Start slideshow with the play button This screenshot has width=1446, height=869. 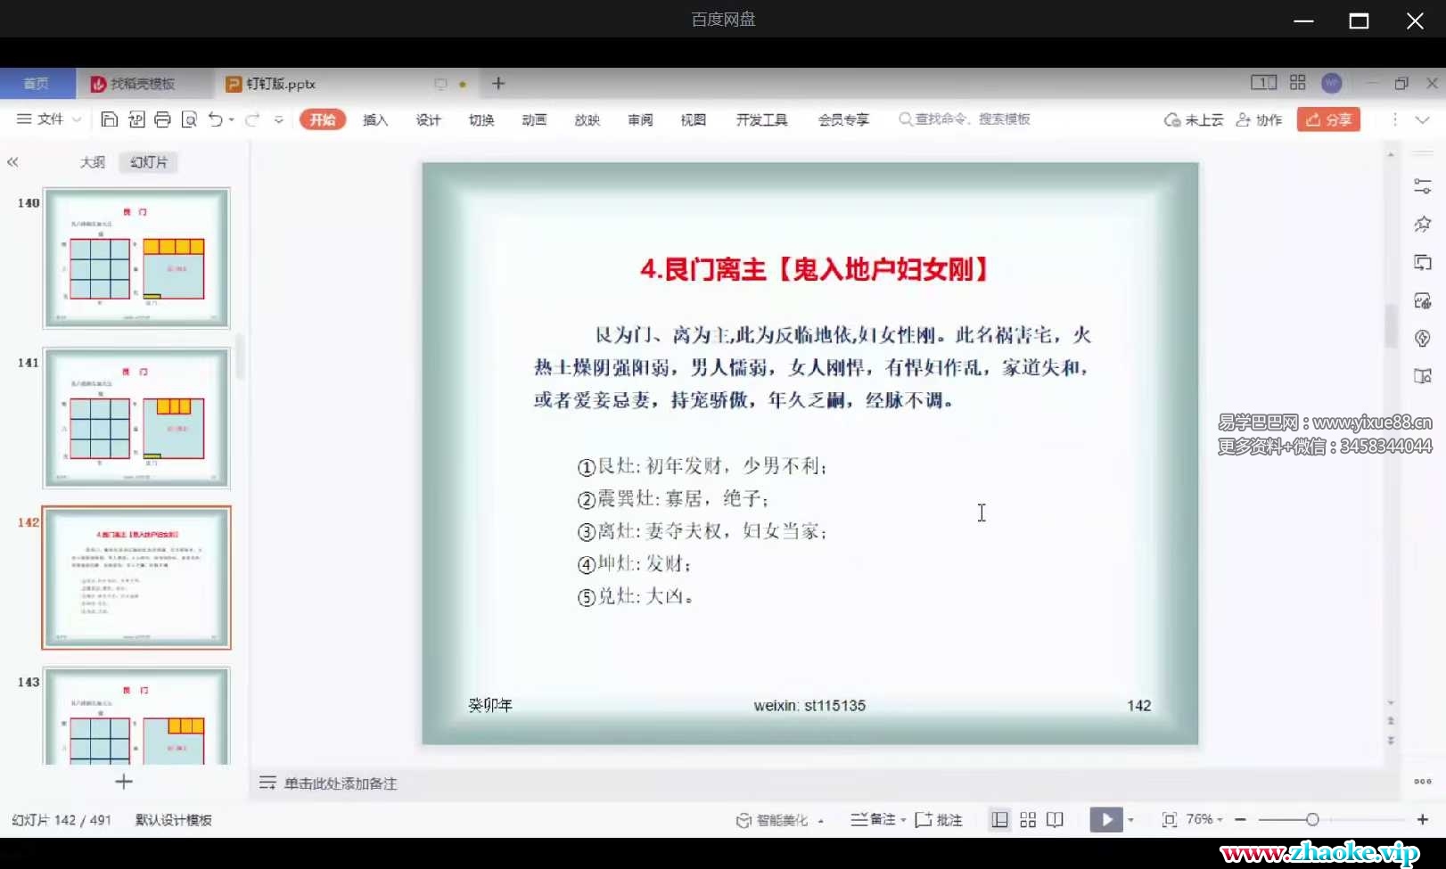tap(1105, 820)
